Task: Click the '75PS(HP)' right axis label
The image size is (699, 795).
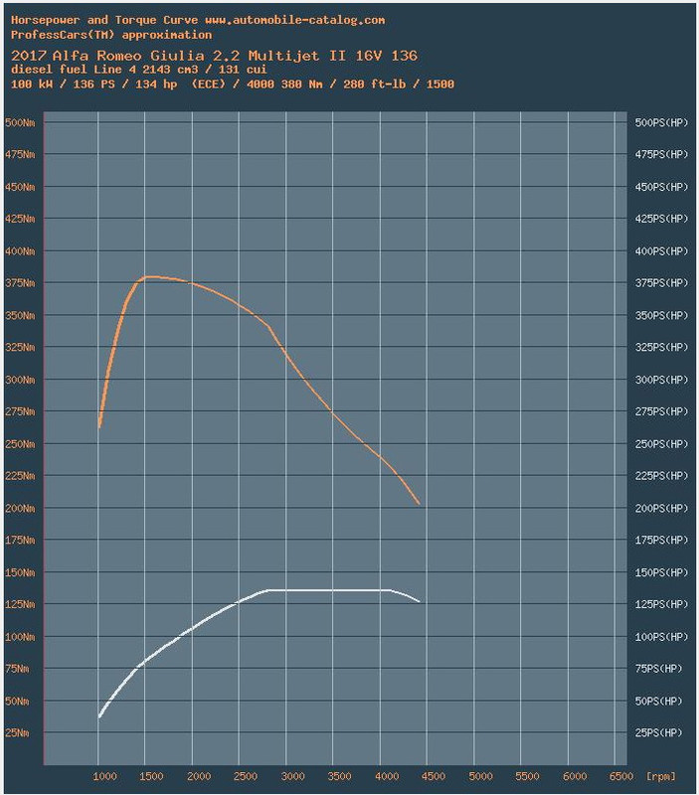Action: tap(658, 669)
